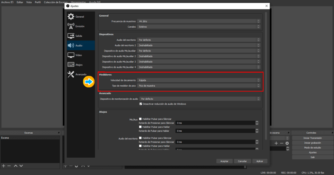Click Mic/Aux Retardo de Presionar para Silenciar field
Image resolution: width=334 pixels, height=175 pixels.
click(215, 123)
